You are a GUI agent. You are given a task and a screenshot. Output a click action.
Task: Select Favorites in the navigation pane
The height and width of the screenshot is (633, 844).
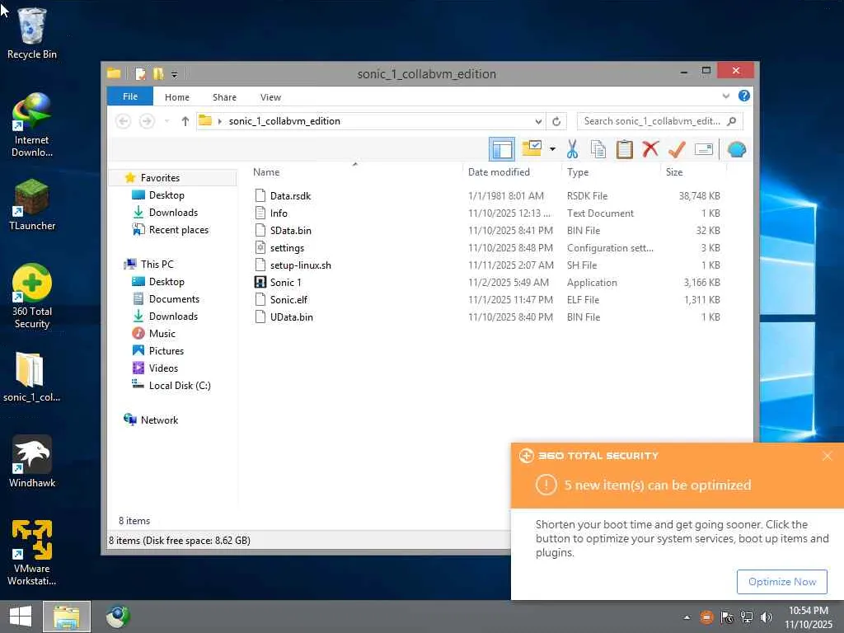click(x=159, y=178)
